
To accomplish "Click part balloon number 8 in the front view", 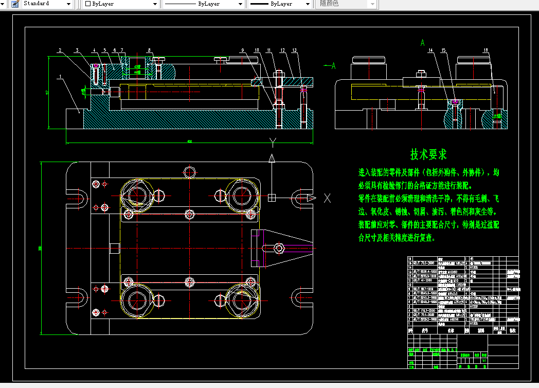I will coord(149,50).
